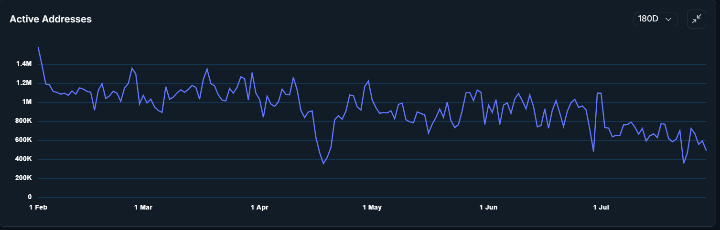
Task: Select the 1 Mar date label
Action: click(143, 207)
